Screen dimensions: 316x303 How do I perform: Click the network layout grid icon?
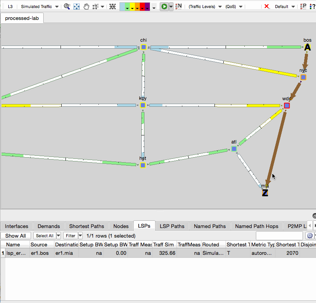tap(113, 7)
